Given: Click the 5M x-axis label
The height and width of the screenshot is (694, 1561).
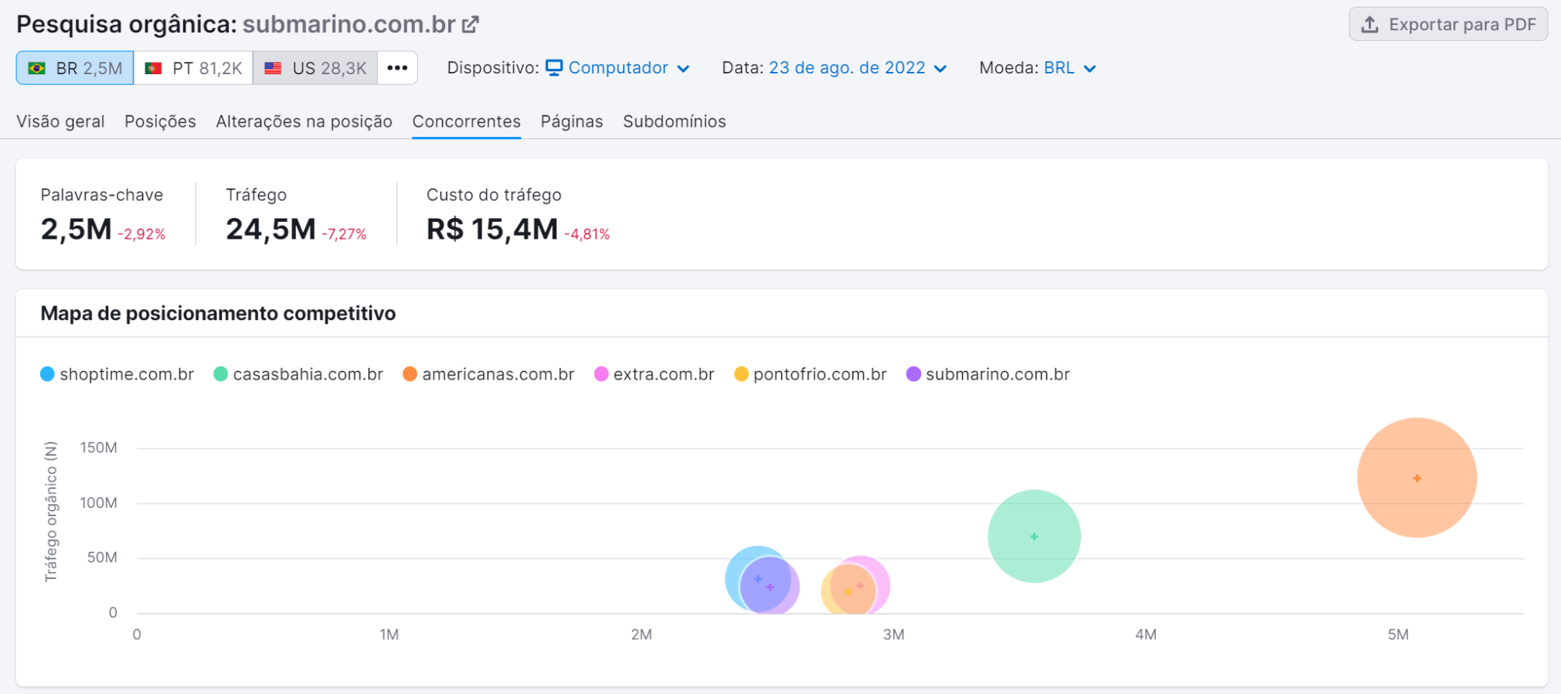Looking at the screenshot, I should [1398, 634].
